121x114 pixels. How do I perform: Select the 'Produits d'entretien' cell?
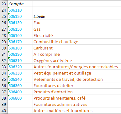pyautogui.click(x=77, y=92)
